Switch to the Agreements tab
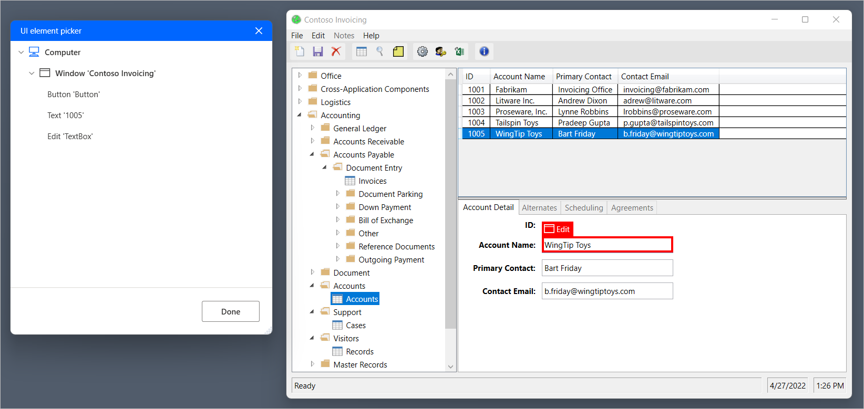The image size is (864, 409). tap(632, 208)
